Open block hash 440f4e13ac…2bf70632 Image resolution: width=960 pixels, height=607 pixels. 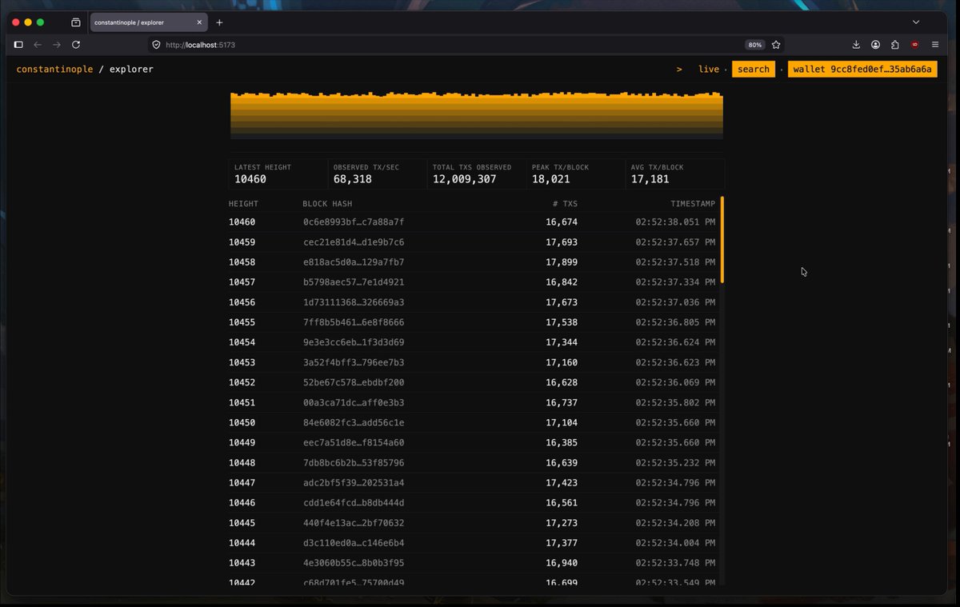pyautogui.click(x=354, y=522)
